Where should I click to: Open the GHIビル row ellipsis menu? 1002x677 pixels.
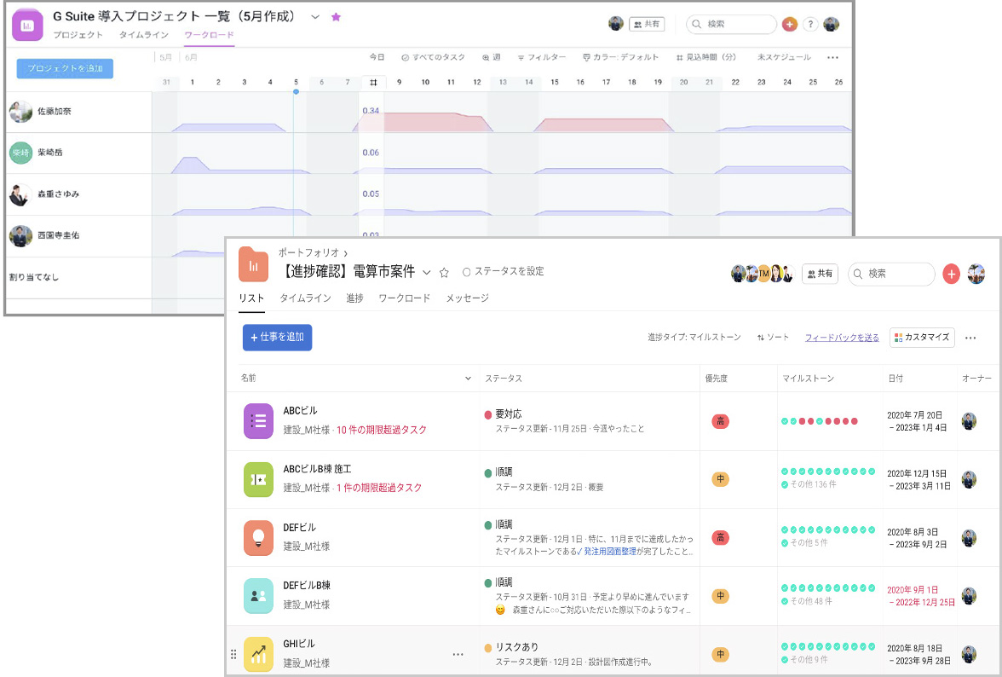click(x=458, y=654)
